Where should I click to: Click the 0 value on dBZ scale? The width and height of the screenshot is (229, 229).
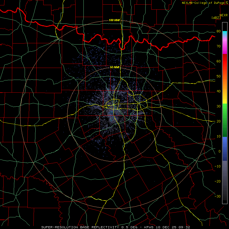[220, 151]
